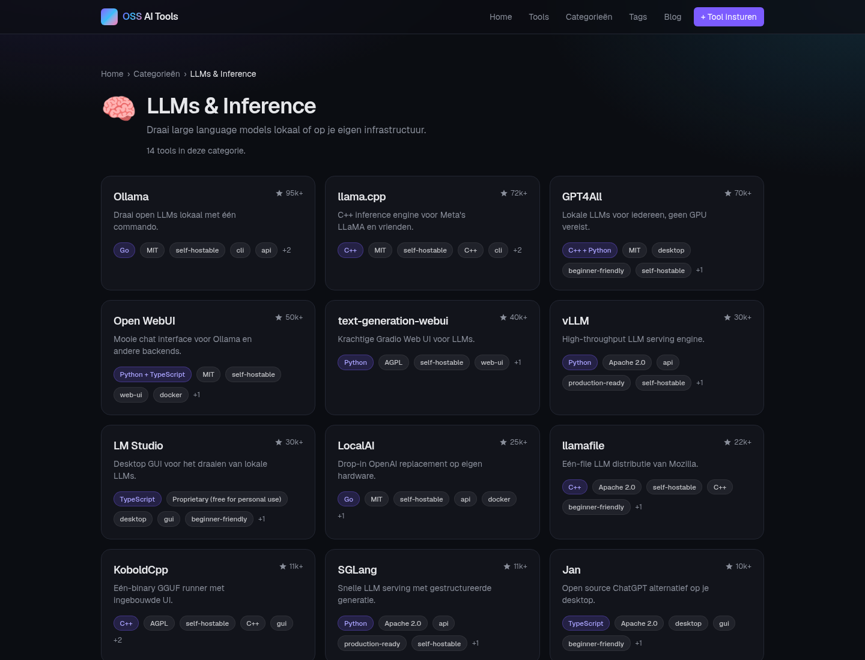The height and width of the screenshot is (660, 865).
Task: Open Categorieën in the top navigation bar
Action: click(589, 17)
